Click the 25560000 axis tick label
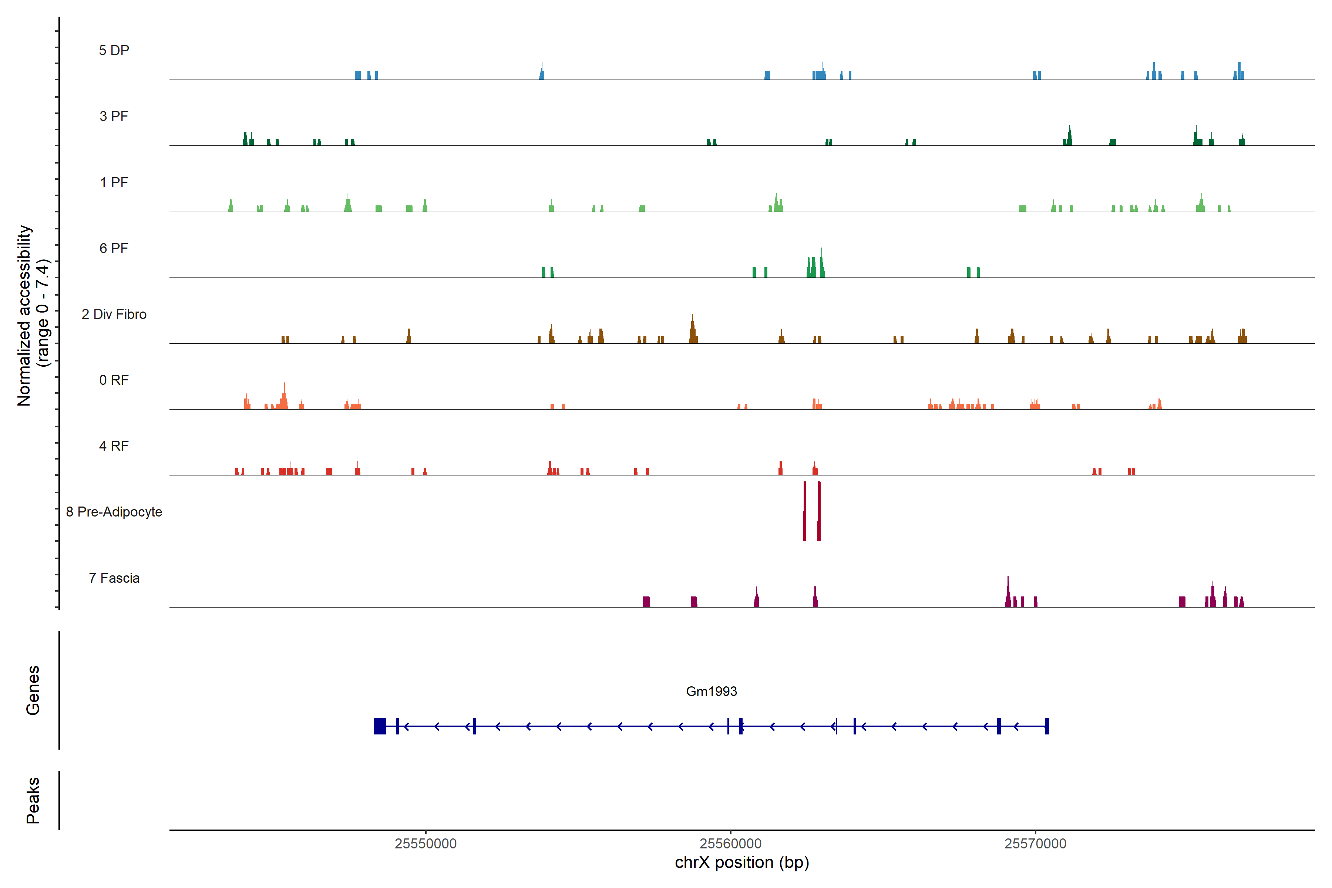 coord(730,843)
